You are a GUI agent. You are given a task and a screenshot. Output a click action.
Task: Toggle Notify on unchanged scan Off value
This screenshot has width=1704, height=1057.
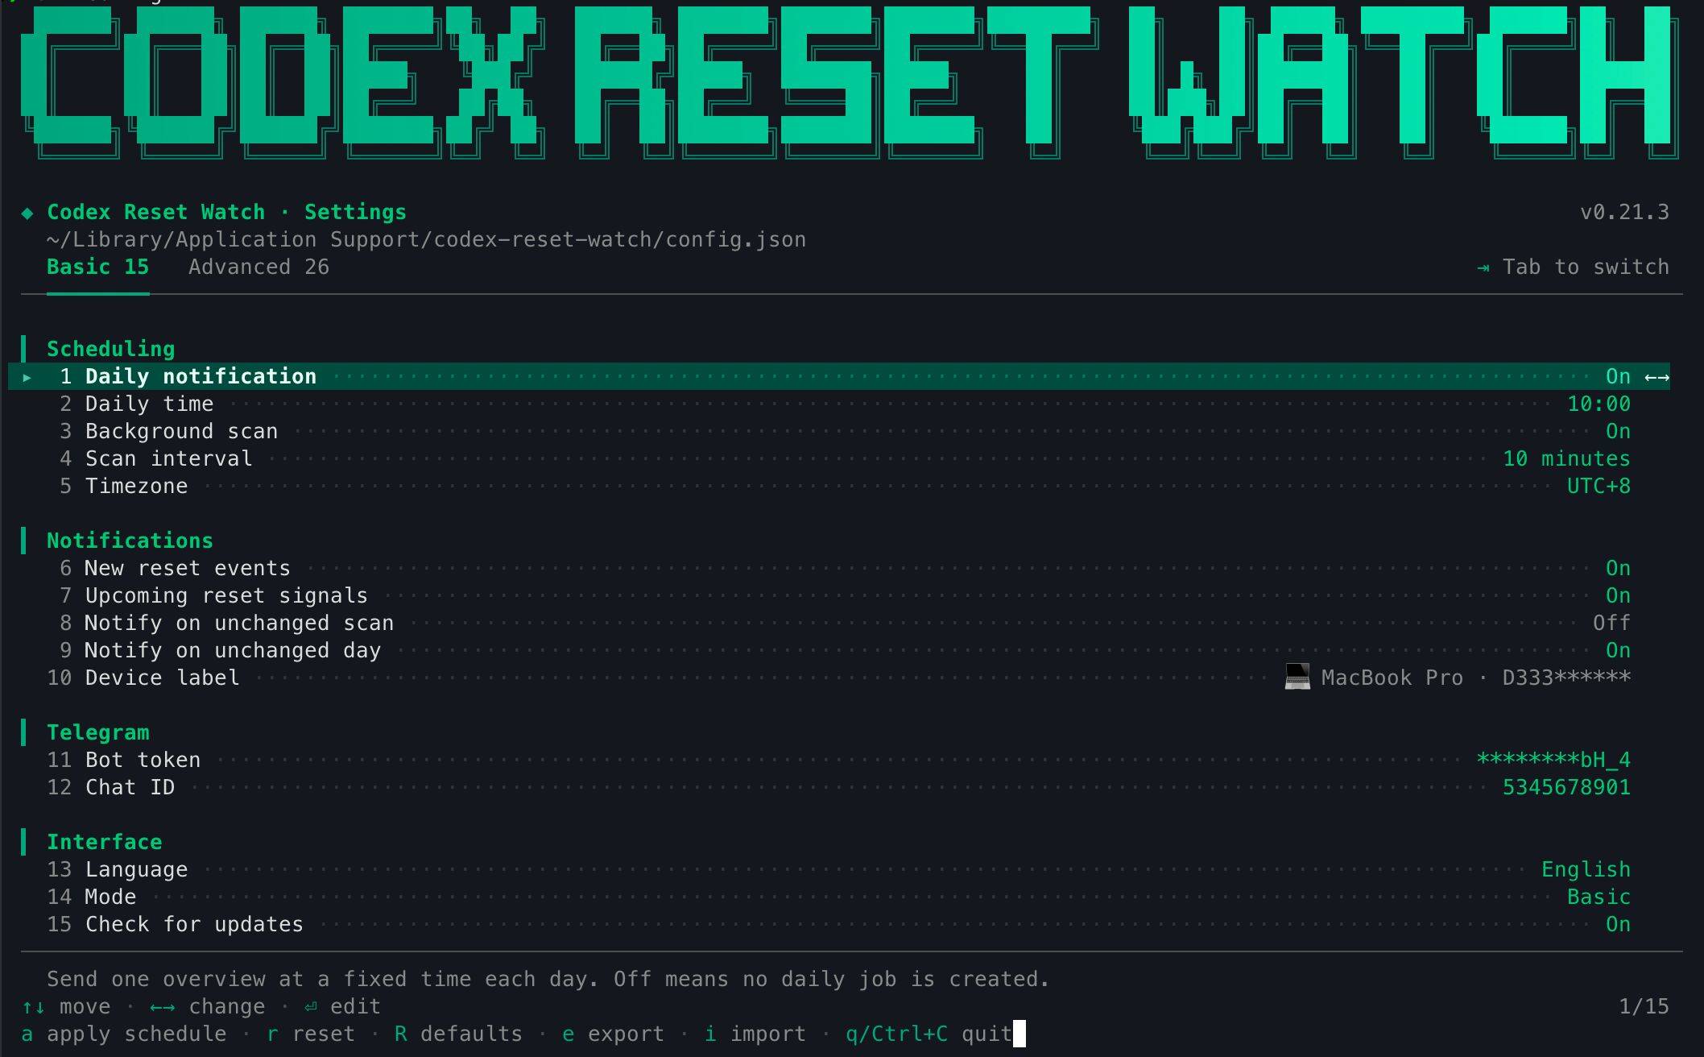pyautogui.click(x=1611, y=624)
